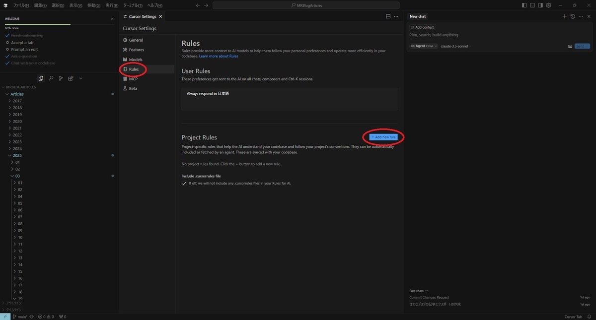Open the Extensions view icon
Screen dimensions: 596x320
click(71, 78)
